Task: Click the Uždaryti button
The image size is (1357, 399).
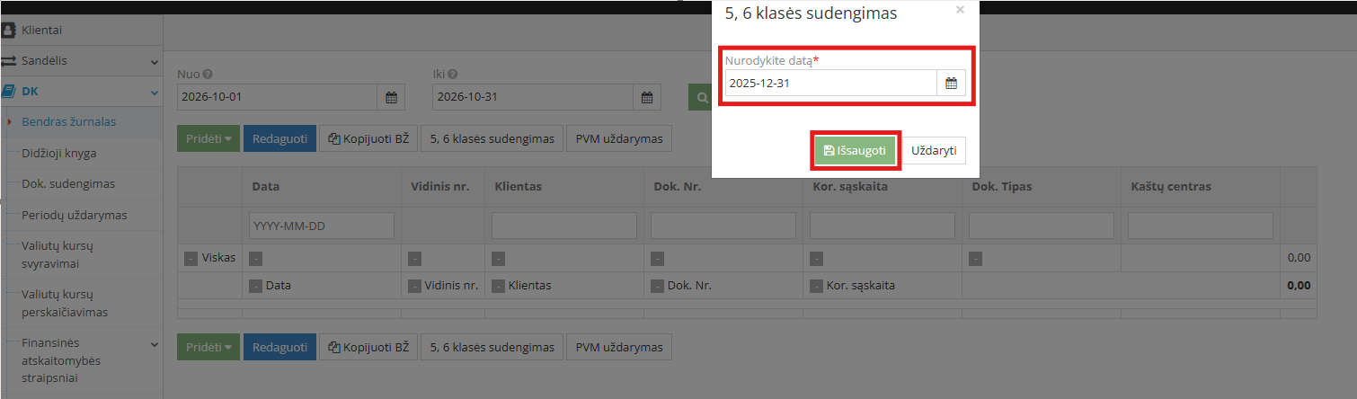Action: tap(934, 151)
